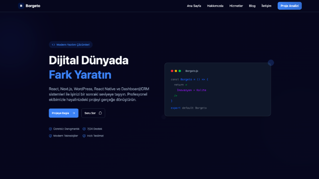This screenshot has height=179, width=319.
Task: Click the Proje Analizi button
Action: (290, 6)
